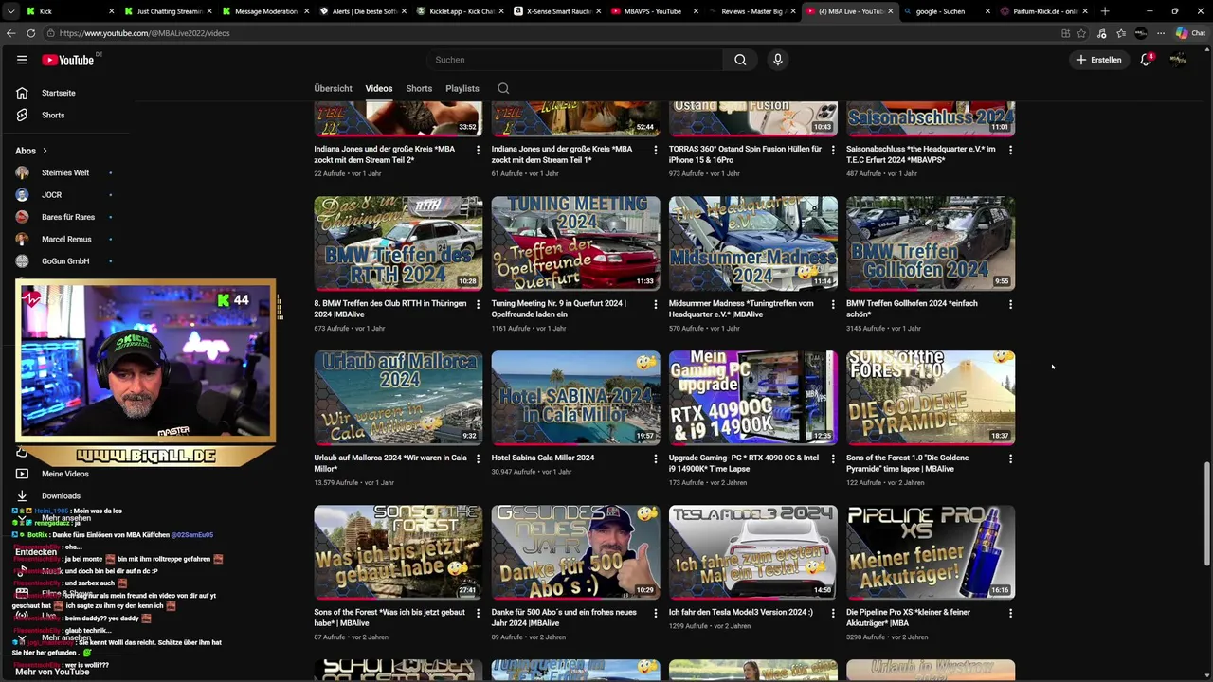Image resolution: width=1213 pixels, height=682 pixels.
Task: Open video title Tuning Meeting Nr. 9 in Querfurt
Action: pos(559,309)
